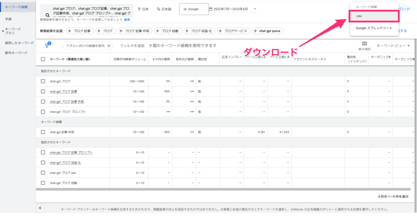
Task: Add ブログ 記事 to broaden search
Action: coord(80,31)
